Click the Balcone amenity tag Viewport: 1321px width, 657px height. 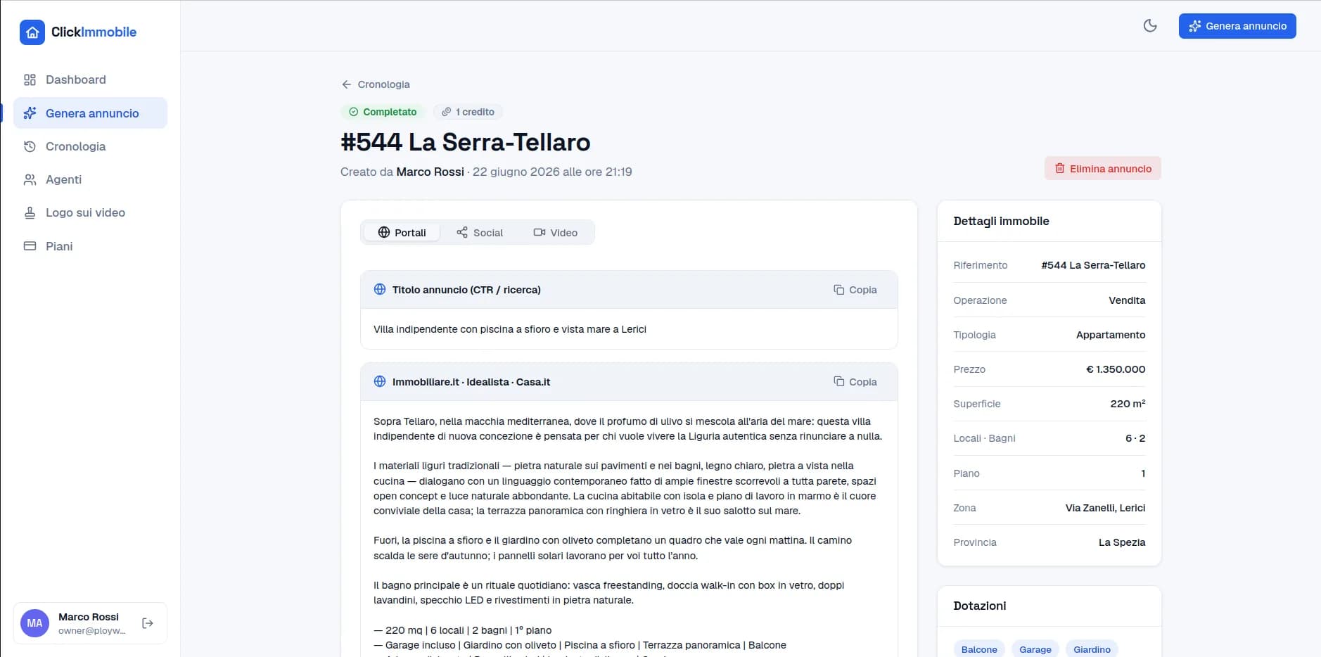pos(979,649)
